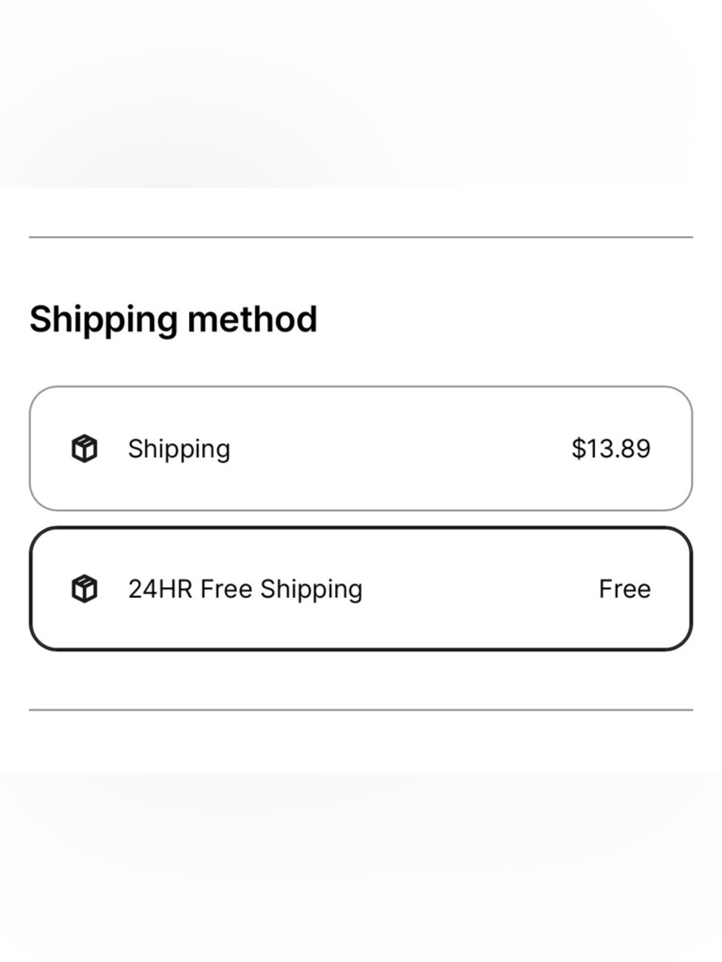Click the Shipping method heading
Image resolution: width=722 pixels, height=962 pixels.
pos(173,318)
